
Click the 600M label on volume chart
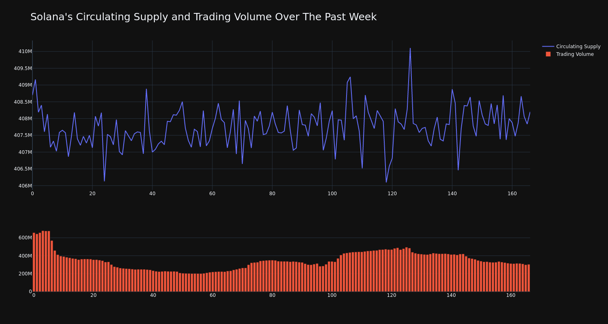coord(25,238)
